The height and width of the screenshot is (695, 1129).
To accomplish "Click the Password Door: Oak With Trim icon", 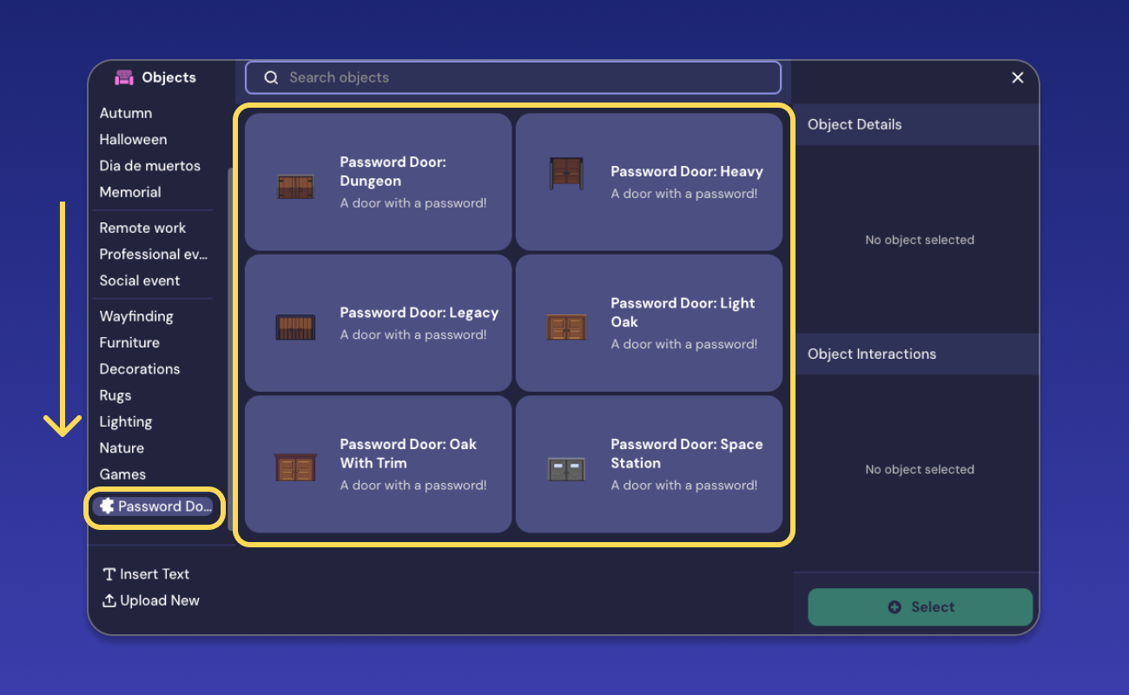I will [295, 467].
